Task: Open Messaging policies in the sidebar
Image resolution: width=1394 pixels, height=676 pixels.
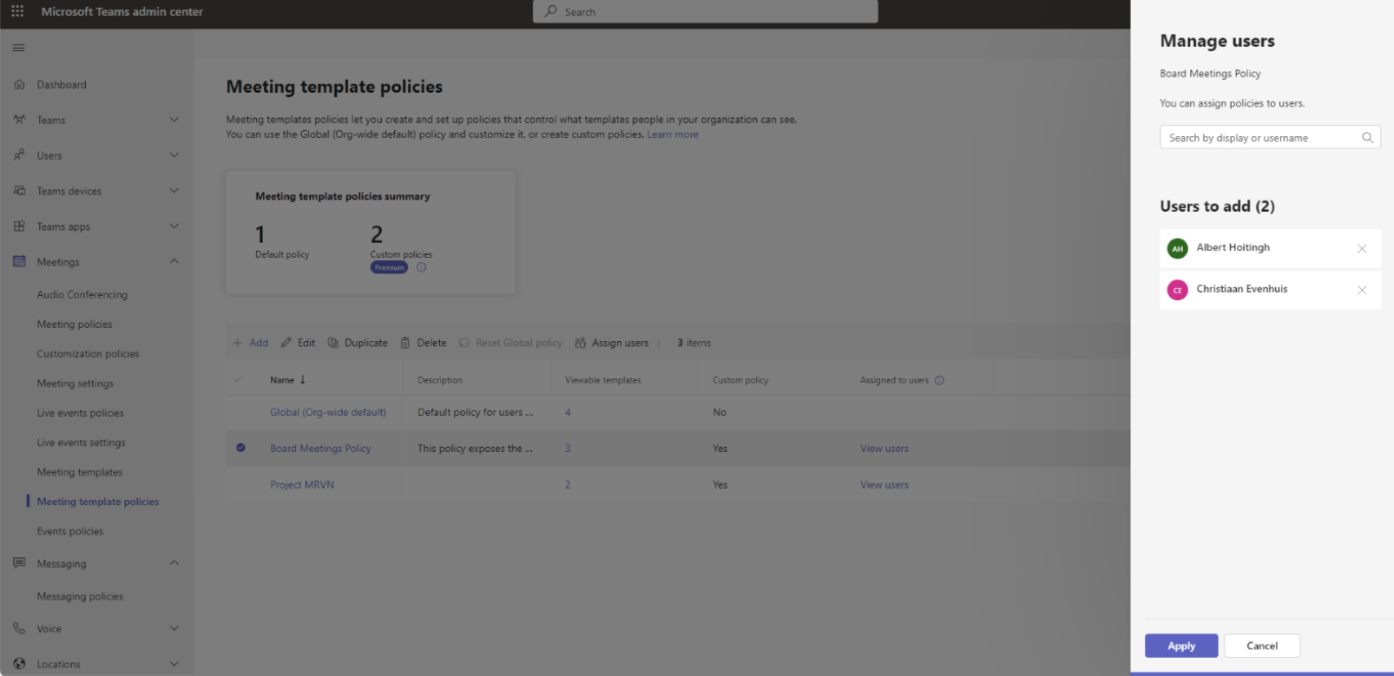Action: coord(80,596)
